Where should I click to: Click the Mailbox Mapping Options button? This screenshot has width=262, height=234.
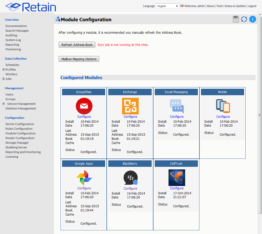pyautogui.click(x=79, y=59)
